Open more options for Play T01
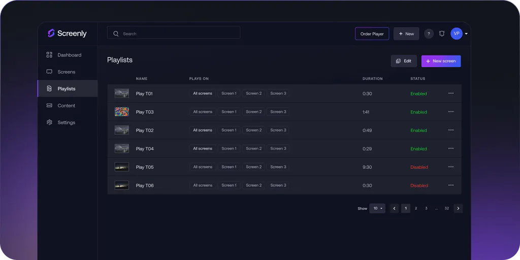This screenshot has width=520, height=260. point(450,93)
